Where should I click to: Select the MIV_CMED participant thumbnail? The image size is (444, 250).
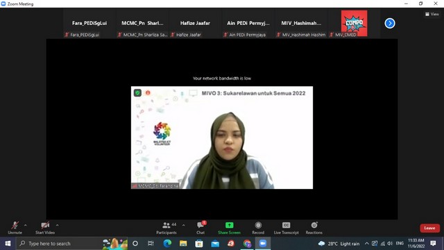354,24
